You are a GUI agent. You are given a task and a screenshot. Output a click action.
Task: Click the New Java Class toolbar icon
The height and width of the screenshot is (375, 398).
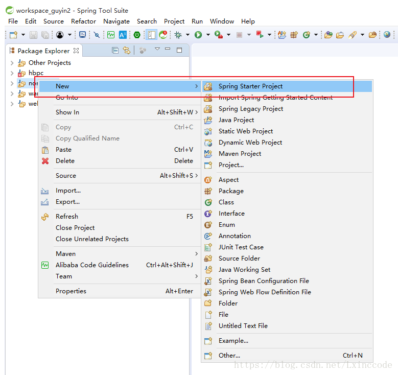(x=307, y=35)
